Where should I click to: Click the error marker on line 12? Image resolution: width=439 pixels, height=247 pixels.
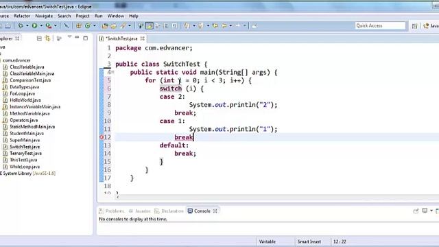[102, 137]
